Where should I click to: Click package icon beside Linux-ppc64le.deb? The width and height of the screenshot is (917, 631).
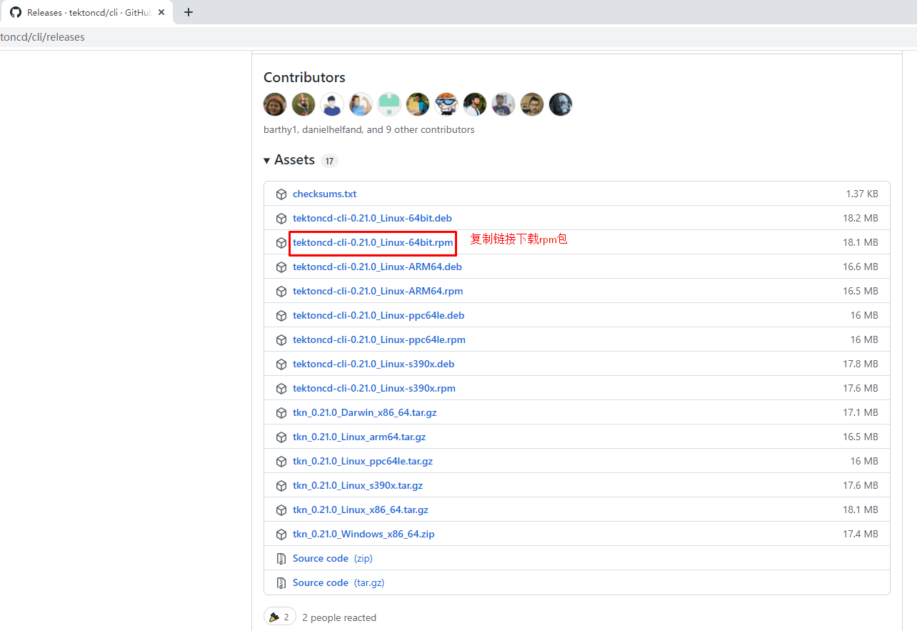[x=281, y=316]
